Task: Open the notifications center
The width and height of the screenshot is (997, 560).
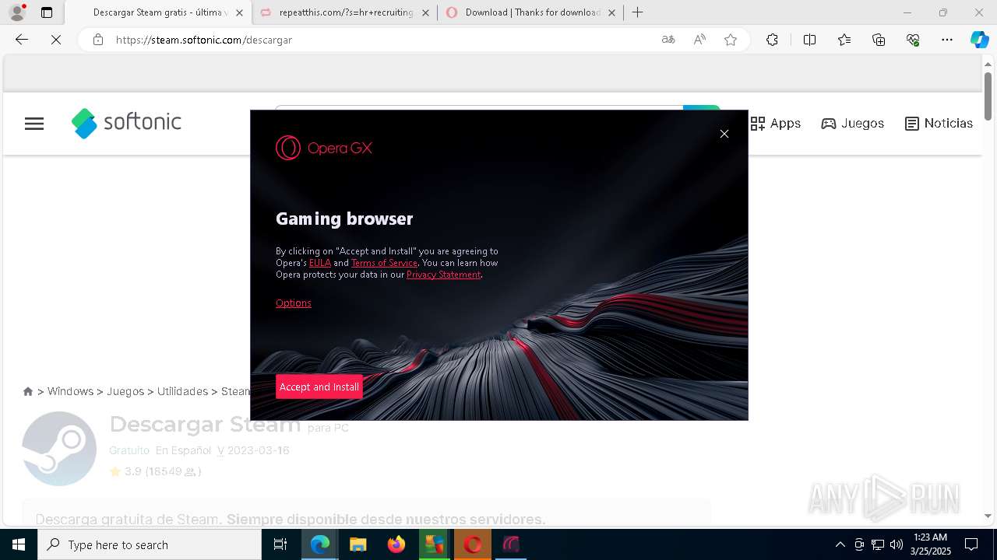Action: [x=971, y=544]
